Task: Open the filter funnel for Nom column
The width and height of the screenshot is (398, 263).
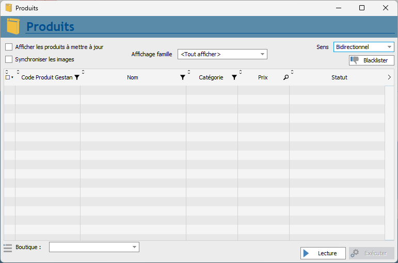Action: [183, 77]
